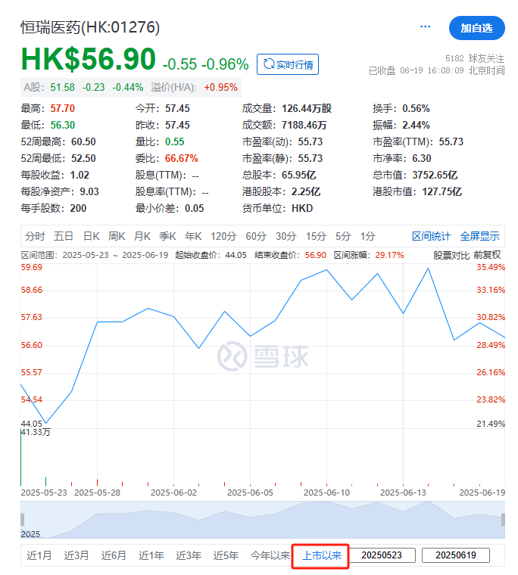Click the 最低 value 56.30
The width and height of the screenshot is (518, 575).
tap(62, 125)
